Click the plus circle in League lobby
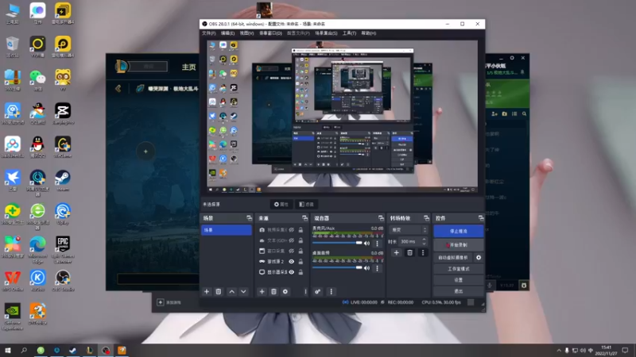 (x=145, y=152)
